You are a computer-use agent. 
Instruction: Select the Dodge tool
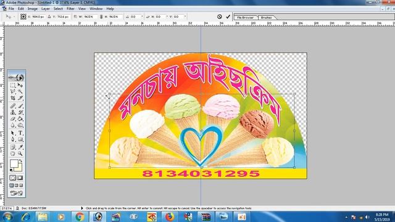point(20,125)
